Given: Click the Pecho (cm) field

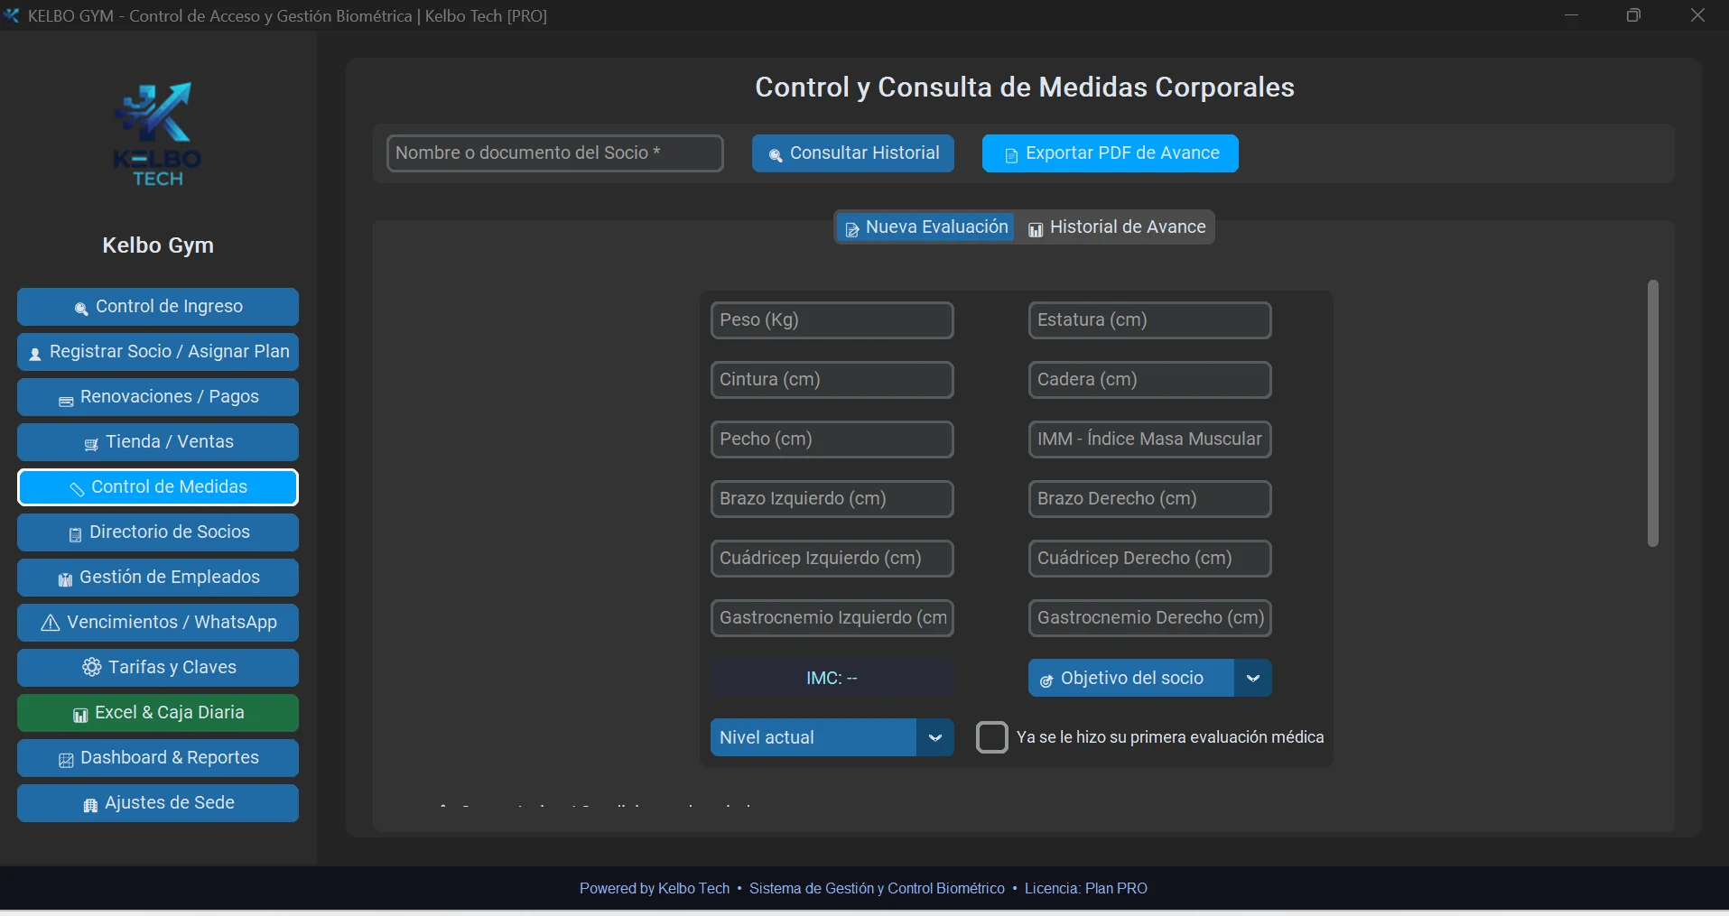Looking at the screenshot, I should [832, 439].
